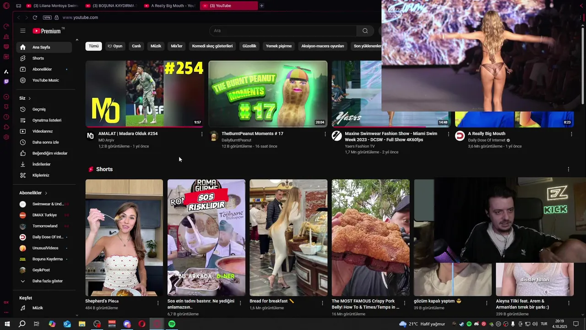This screenshot has width=586, height=330.
Task: Open options for TheBurntPeanut Moments video
Action: [325, 134]
